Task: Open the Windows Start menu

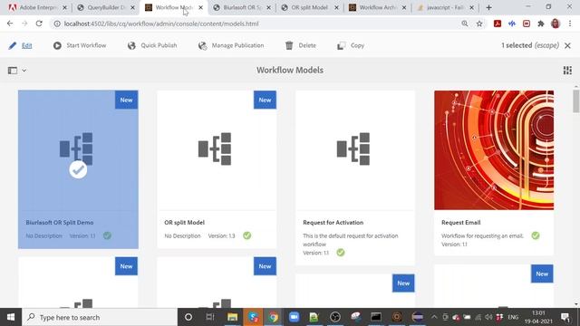Action: [x=11, y=317]
